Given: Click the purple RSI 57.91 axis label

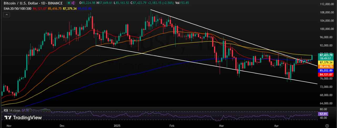Looking at the screenshot, I should [x=323, y=114].
